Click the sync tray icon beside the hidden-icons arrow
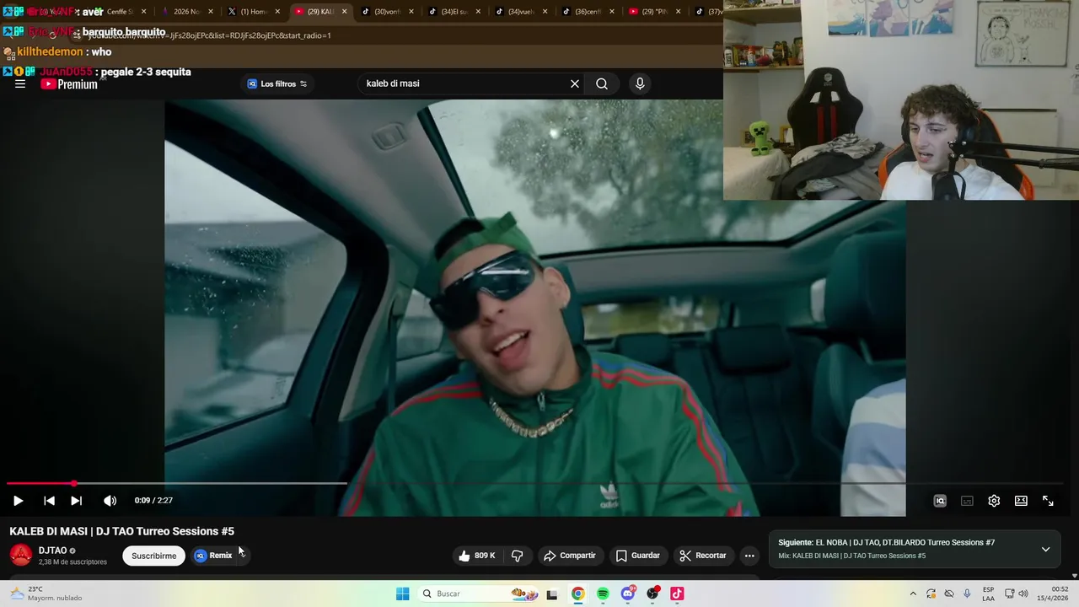This screenshot has width=1079, height=607. click(x=931, y=594)
